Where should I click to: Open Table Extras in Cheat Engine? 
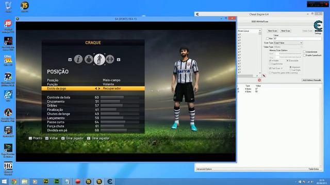click(313, 169)
